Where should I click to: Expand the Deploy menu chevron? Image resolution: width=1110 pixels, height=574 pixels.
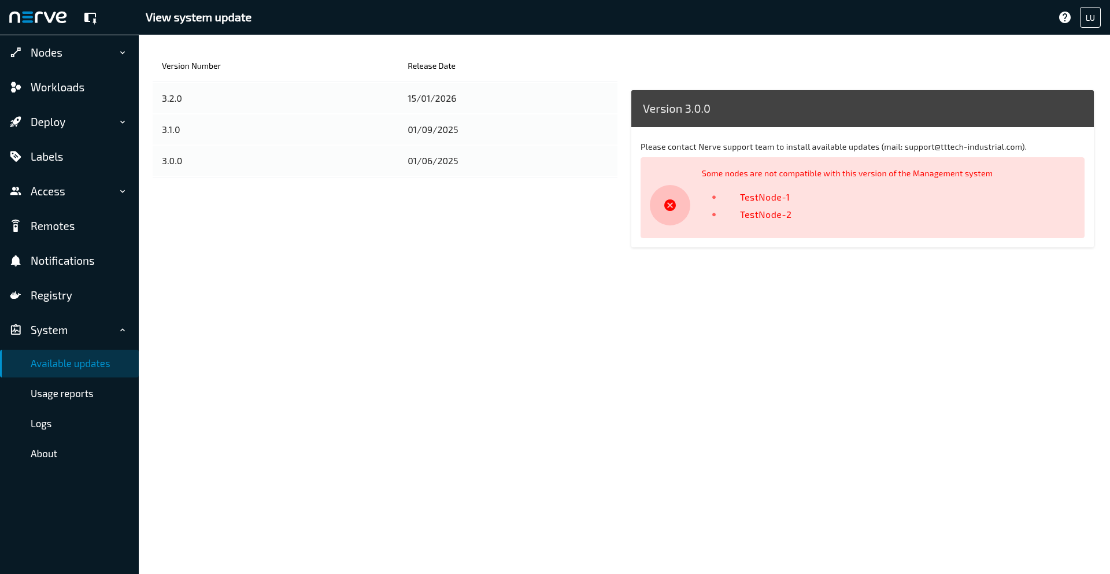(x=123, y=122)
